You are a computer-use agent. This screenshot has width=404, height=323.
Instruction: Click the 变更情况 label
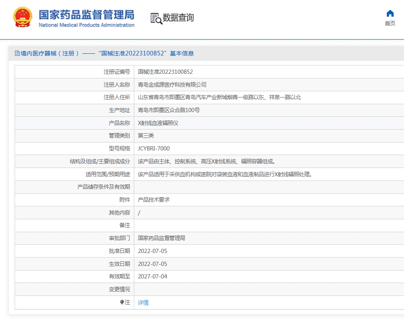(119, 289)
